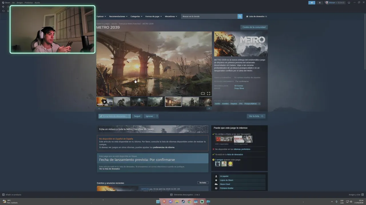Click the Metro 2039 header capsule image
Viewport: 366px width, 205px height.
[241, 44]
